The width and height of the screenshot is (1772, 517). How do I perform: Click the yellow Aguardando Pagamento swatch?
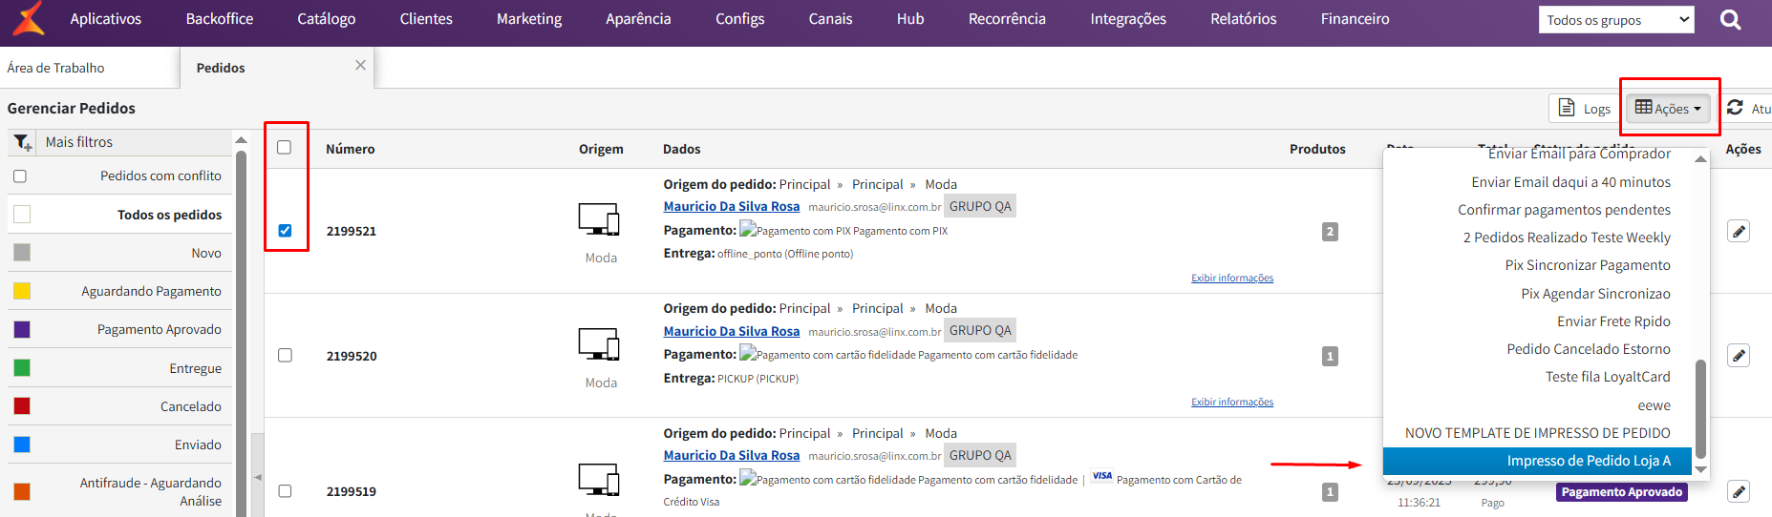point(22,291)
